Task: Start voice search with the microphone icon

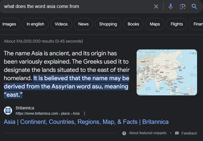Action: [x=171, y=7]
